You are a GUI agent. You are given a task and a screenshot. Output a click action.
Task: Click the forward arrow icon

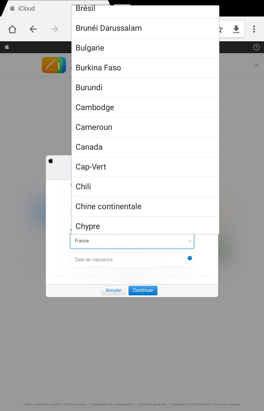(54, 29)
